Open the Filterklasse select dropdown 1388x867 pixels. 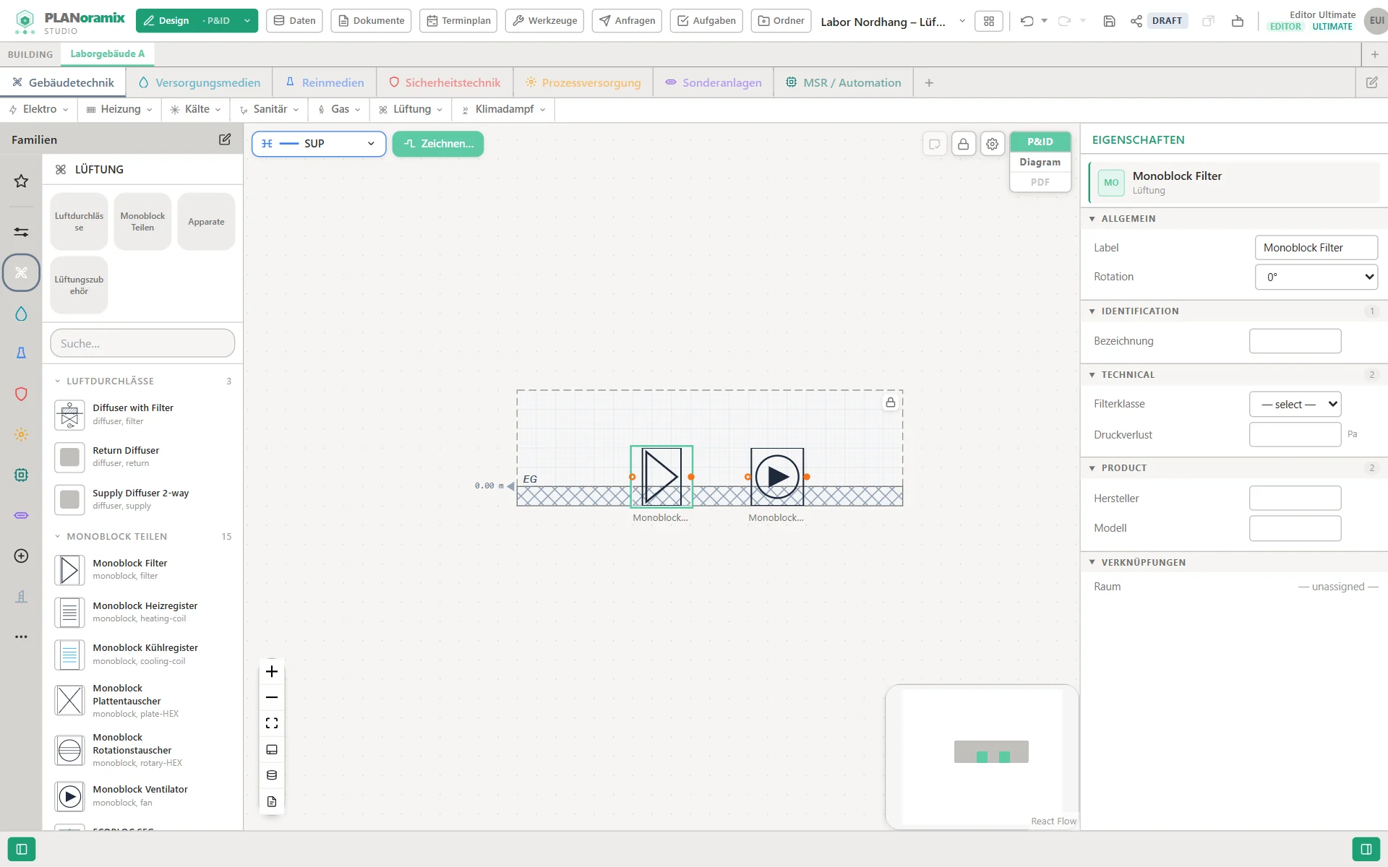(x=1295, y=404)
